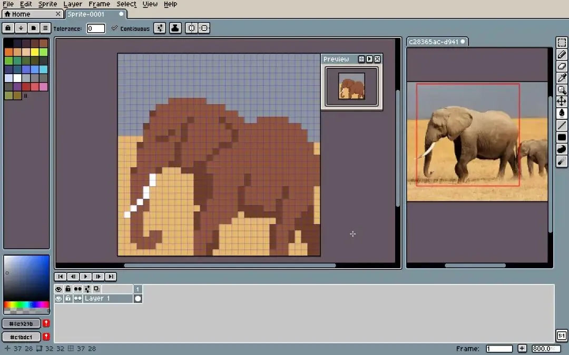Select the Zoom magnifier tool
This screenshot has height=355, width=569.
click(x=562, y=90)
